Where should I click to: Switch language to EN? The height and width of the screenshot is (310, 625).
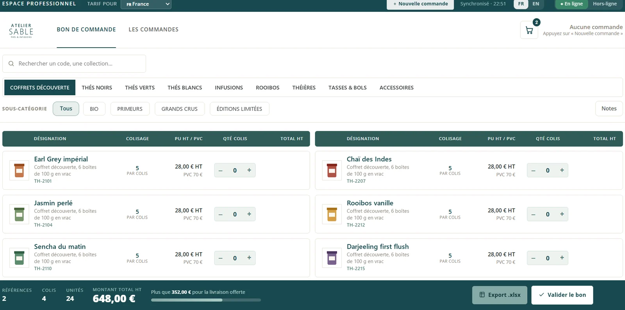click(536, 4)
